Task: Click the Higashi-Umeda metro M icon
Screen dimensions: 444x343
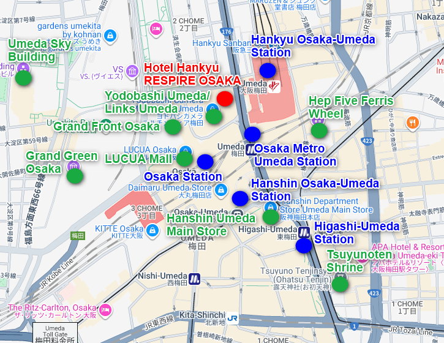Action: coord(304,232)
